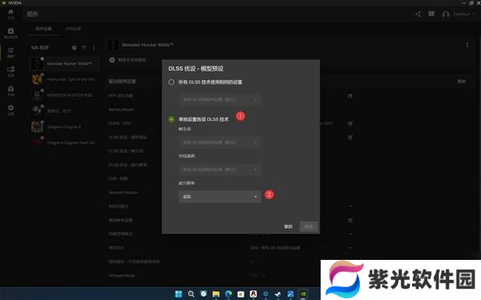Select 'use same settings for all DLSS' radio
The image size is (481, 300).
click(x=172, y=82)
